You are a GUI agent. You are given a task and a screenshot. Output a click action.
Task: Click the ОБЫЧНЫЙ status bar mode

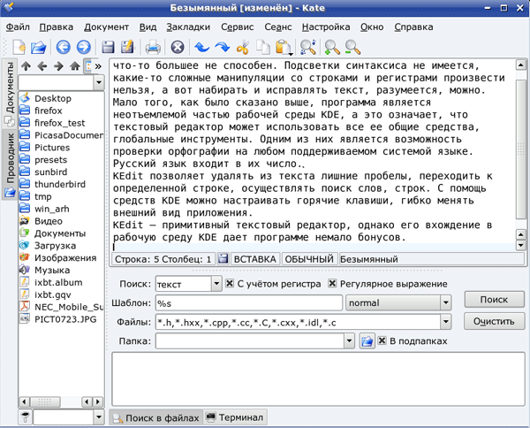pyautogui.click(x=309, y=259)
